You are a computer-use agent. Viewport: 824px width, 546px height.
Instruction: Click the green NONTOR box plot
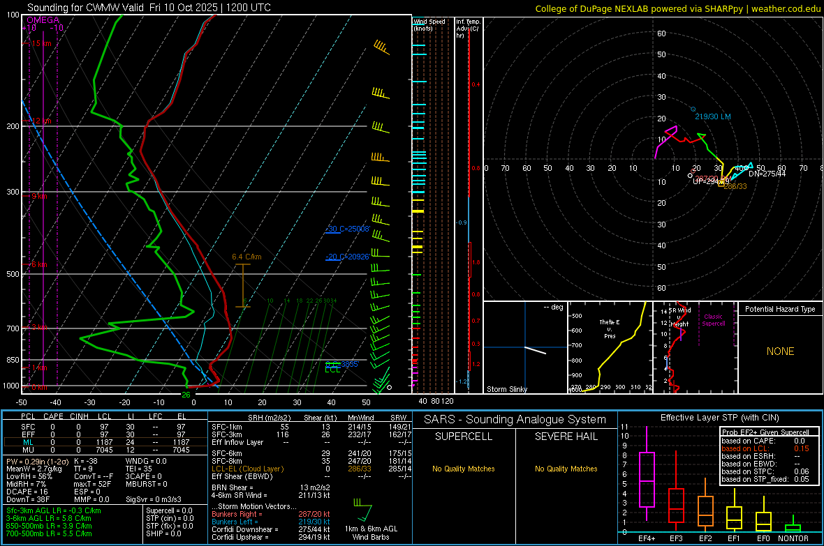pos(793,525)
